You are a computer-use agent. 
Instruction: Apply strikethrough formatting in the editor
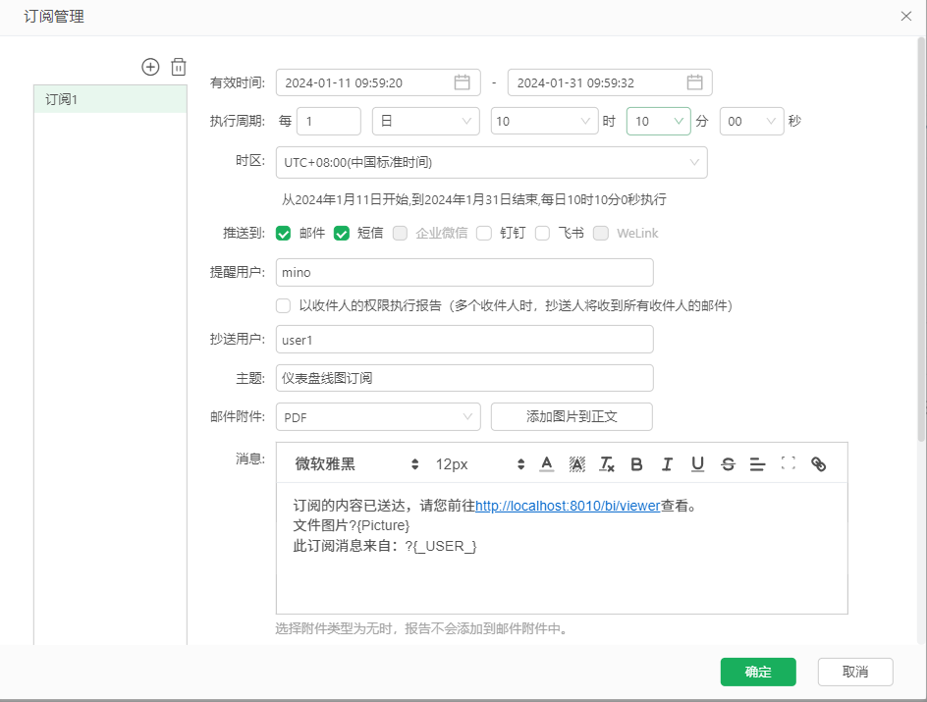[728, 463]
